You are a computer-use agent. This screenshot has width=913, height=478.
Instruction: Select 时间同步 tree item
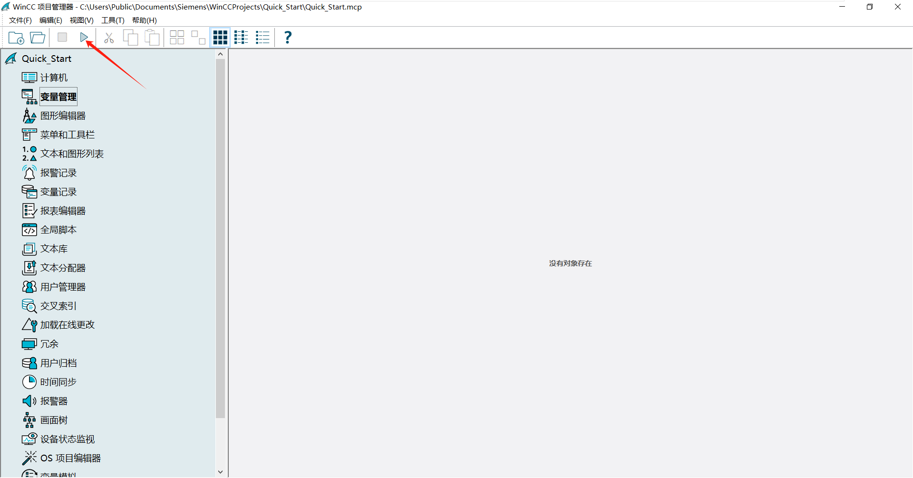(x=58, y=382)
